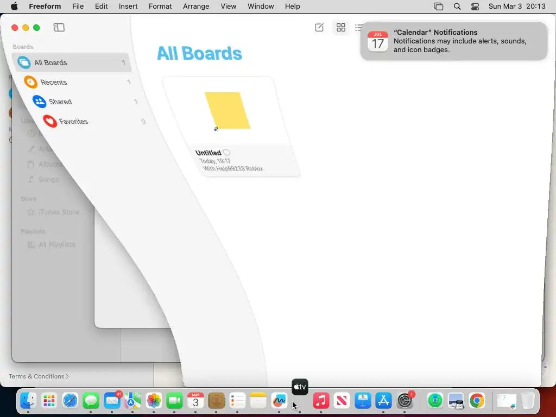This screenshot has width=556, height=417.
Task: Open the Insert menu
Action: coord(128,7)
